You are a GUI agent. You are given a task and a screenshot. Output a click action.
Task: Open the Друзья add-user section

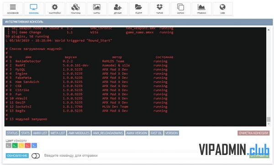(x=118, y=9)
